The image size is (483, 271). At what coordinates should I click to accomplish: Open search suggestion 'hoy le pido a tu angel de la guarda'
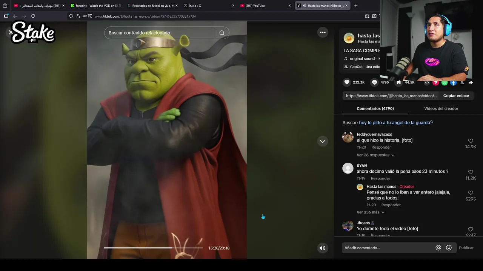(395, 123)
